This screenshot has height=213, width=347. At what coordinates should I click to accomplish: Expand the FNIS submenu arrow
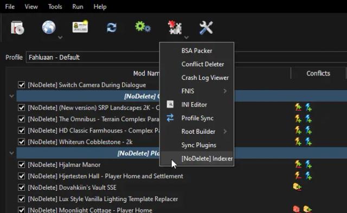point(225,91)
